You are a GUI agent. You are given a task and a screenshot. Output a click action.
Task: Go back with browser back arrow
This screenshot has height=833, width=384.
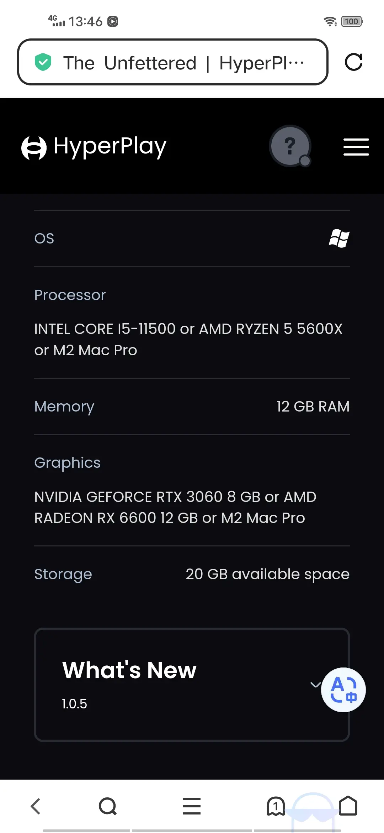click(36, 806)
